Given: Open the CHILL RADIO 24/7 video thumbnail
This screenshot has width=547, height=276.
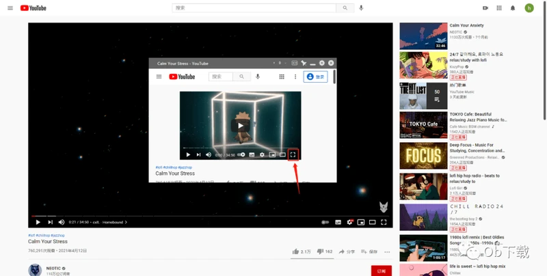Looking at the screenshot, I should [x=423, y=217].
